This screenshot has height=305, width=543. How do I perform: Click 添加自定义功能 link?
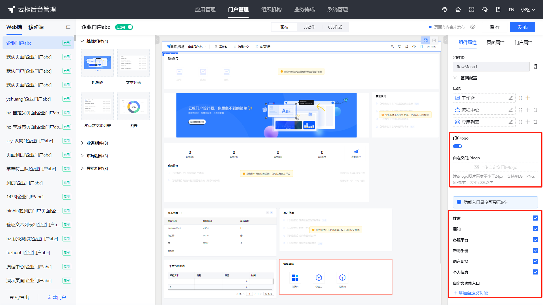[471, 293]
